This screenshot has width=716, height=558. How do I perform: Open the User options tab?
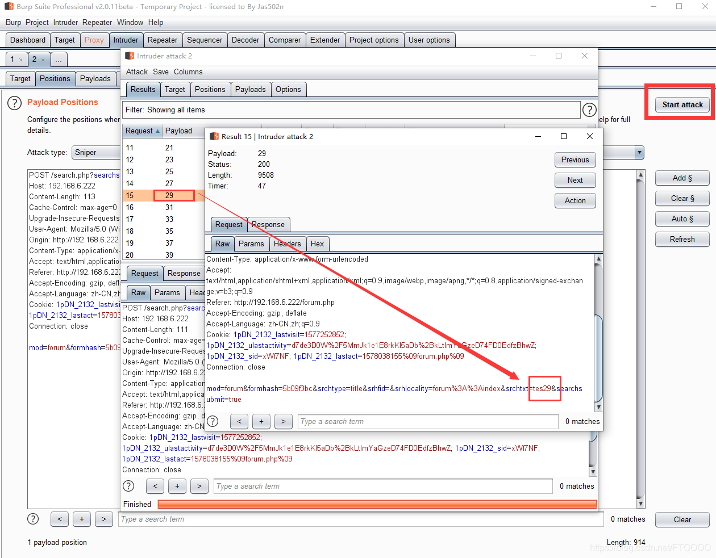429,40
